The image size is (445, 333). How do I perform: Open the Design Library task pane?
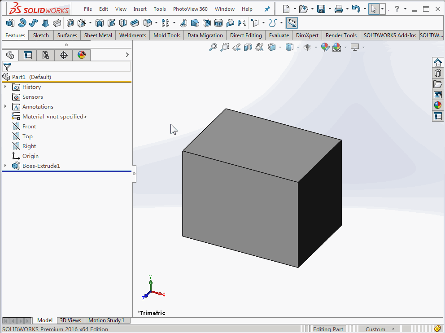pos(438,73)
